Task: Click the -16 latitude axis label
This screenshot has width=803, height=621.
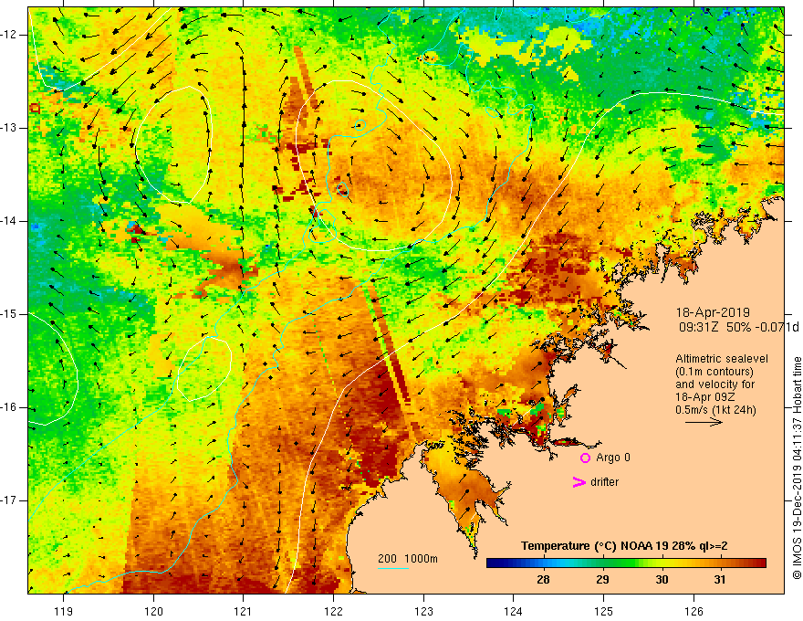Action: (9, 407)
